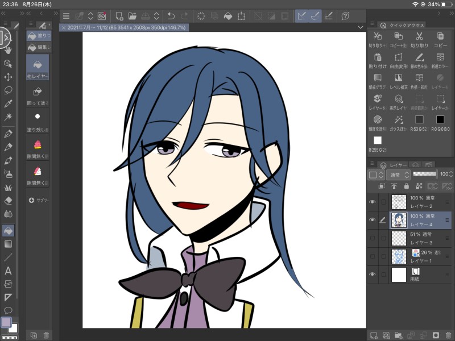Toggle the lock layer icon
The image size is (455, 341).
pyautogui.click(x=406, y=186)
